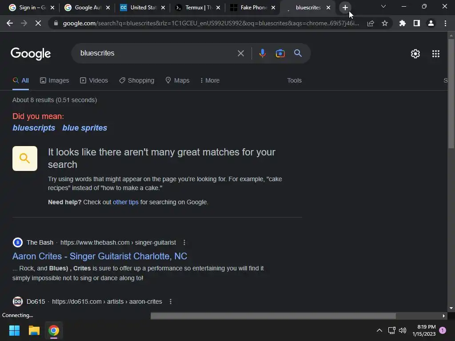Close the Fake Phone tab

[273, 8]
